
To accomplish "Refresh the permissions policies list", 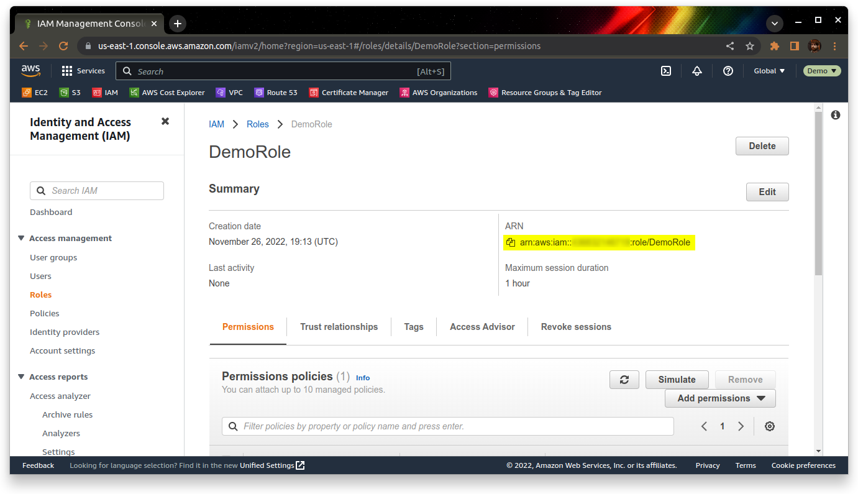I will point(624,380).
